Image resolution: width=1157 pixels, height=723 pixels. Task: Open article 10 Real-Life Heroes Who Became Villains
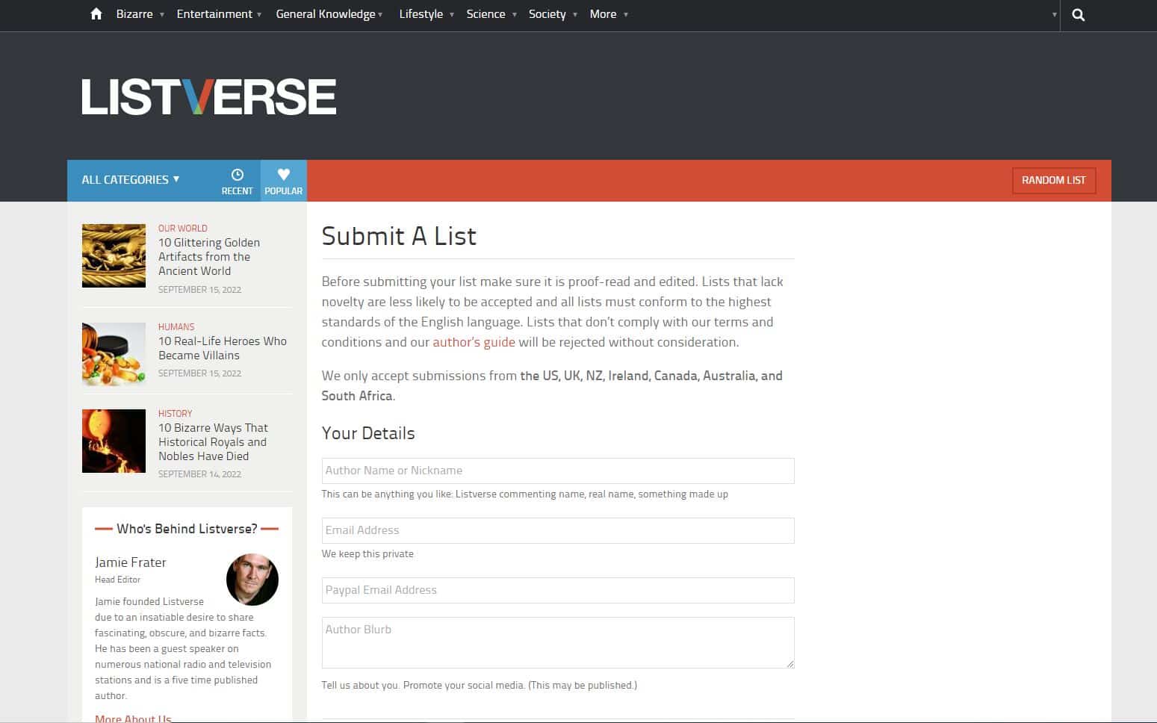[x=223, y=348]
